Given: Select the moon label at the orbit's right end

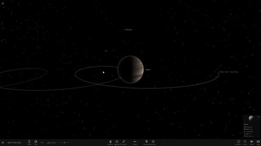Looking at the screenshot, I should (229, 72).
